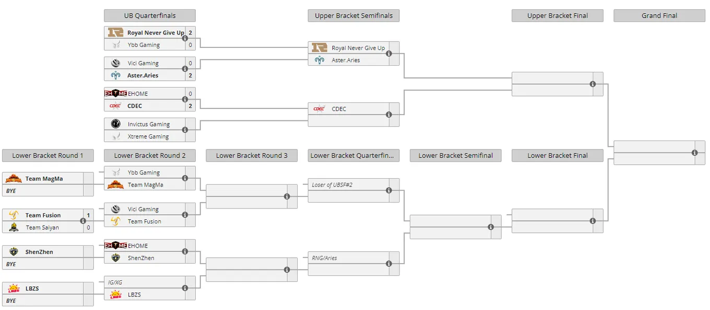This screenshot has height=310, width=710.
Task: Open info icon for Lower Bracket Semifinal match
Action: pos(491,227)
